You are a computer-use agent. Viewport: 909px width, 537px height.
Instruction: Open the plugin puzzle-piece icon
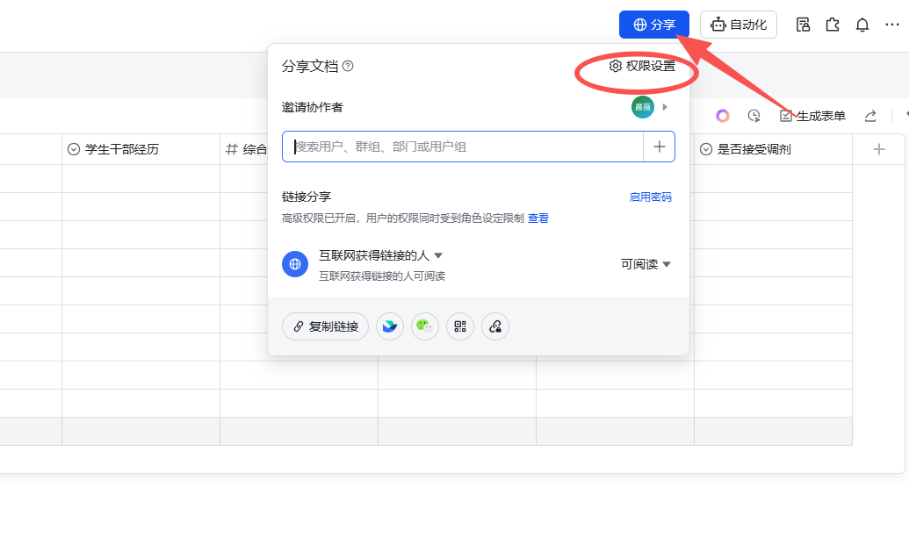click(x=833, y=25)
